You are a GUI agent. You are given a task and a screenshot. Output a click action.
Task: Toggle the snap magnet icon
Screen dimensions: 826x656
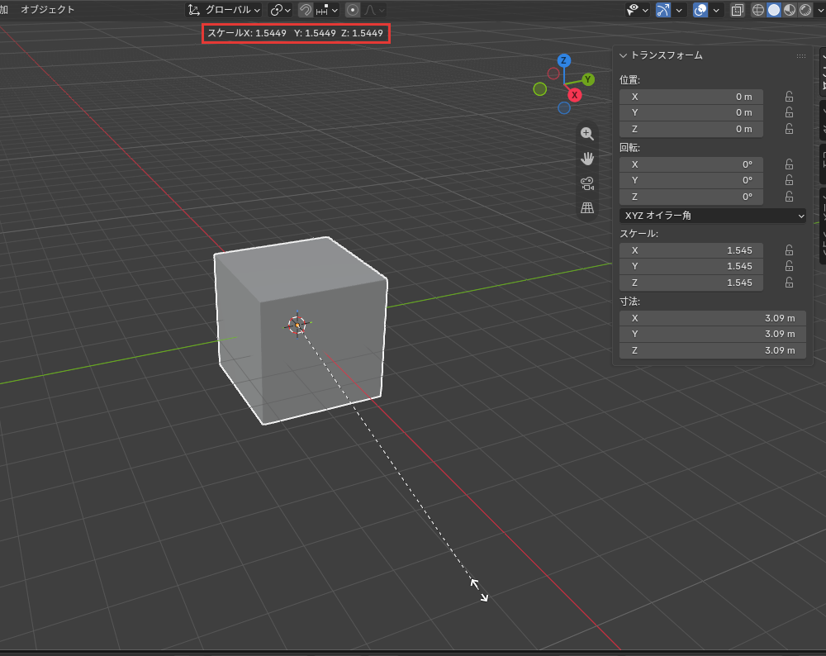tap(305, 10)
